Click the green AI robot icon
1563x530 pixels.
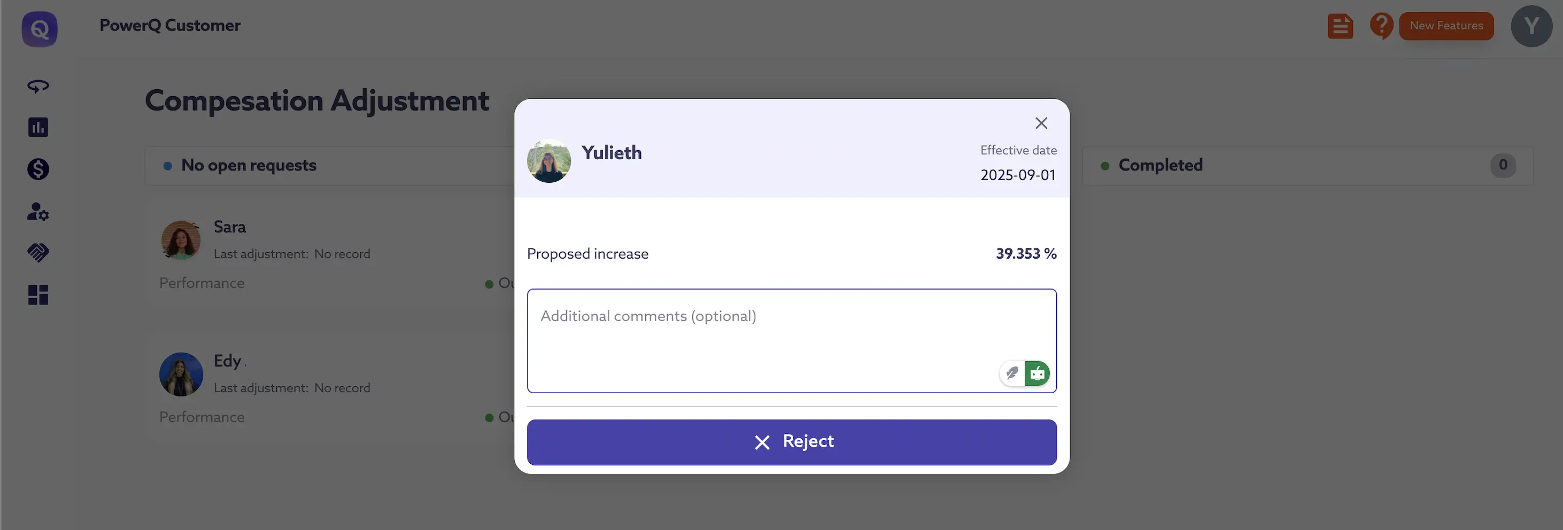tap(1037, 373)
